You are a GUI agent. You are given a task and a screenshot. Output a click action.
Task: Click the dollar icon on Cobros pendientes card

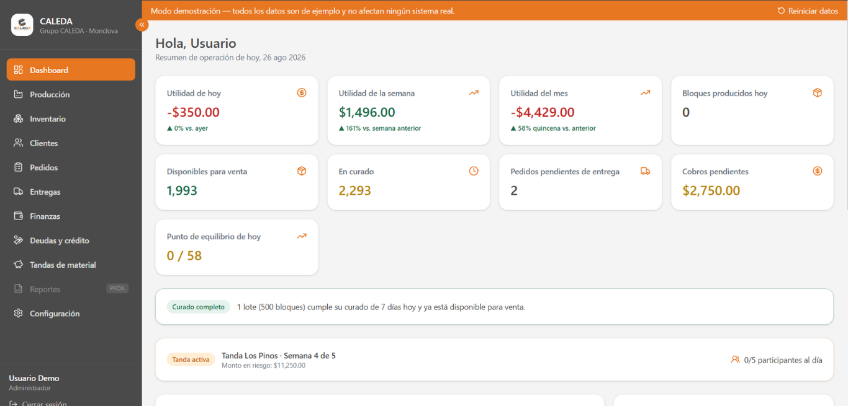coord(818,171)
